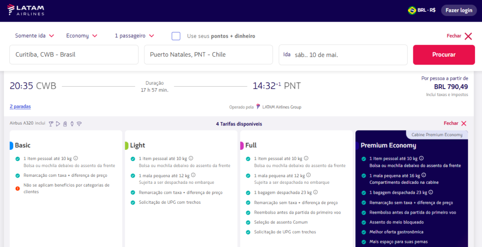Click the Curitiba origin input field
Viewport: 482px width, 247px height.
[74, 55]
